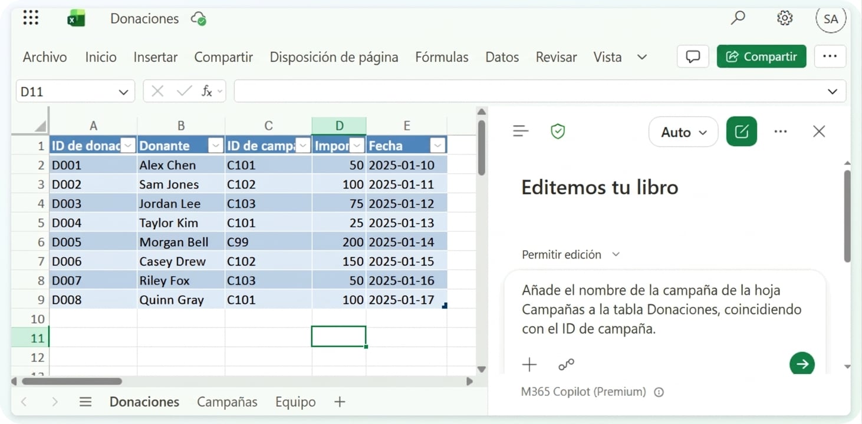
Task: Open the search magnifier icon
Action: (x=738, y=18)
